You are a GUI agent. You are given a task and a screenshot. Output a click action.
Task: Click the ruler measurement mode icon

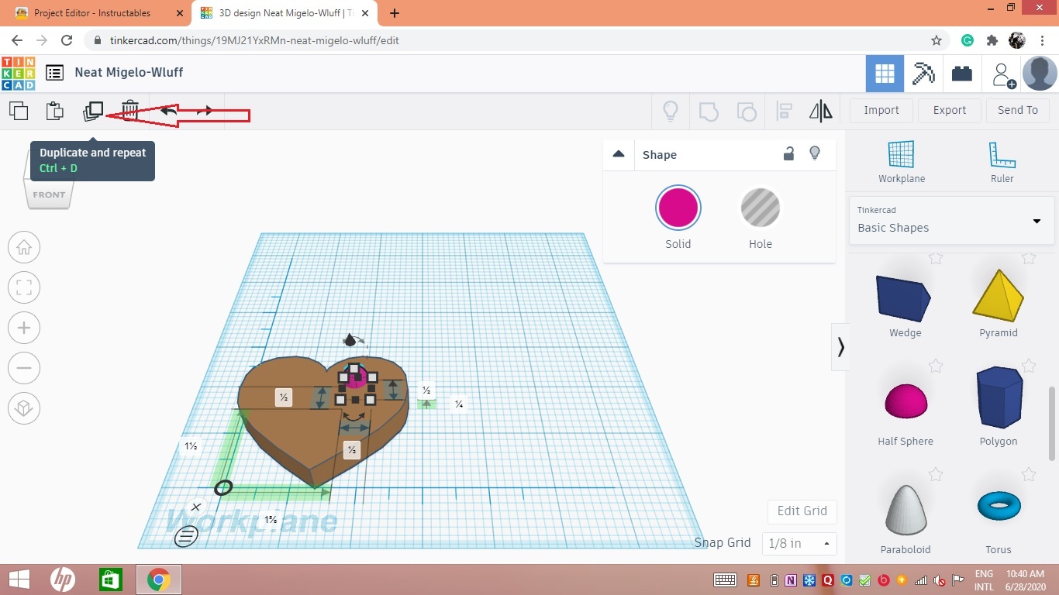point(186,536)
